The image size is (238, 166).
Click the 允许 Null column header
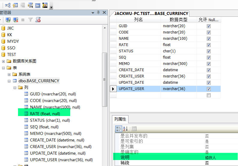click(x=209, y=19)
